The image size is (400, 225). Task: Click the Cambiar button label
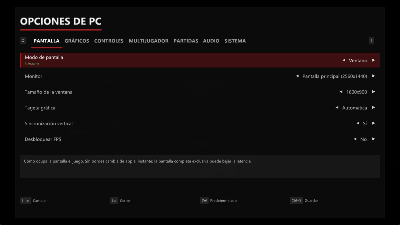click(40, 200)
